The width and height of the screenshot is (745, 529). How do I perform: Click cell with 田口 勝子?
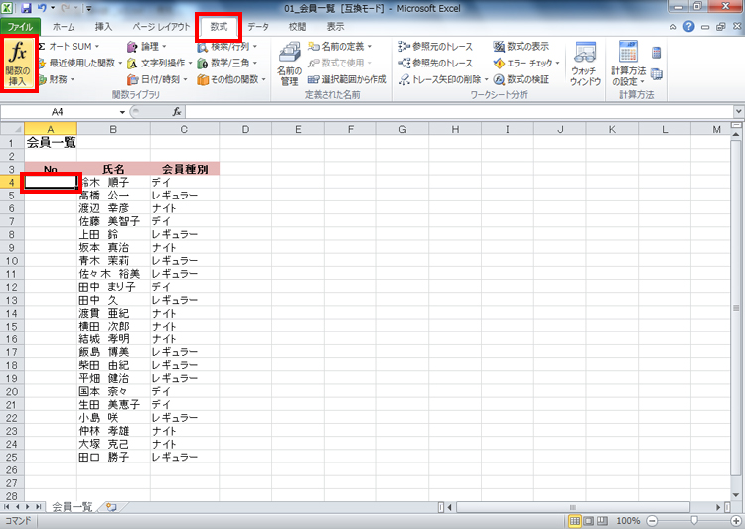pos(113,457)
